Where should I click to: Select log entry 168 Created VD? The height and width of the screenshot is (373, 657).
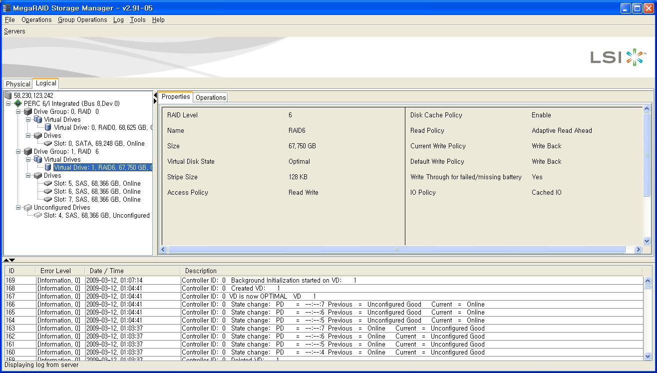[324, 288]
